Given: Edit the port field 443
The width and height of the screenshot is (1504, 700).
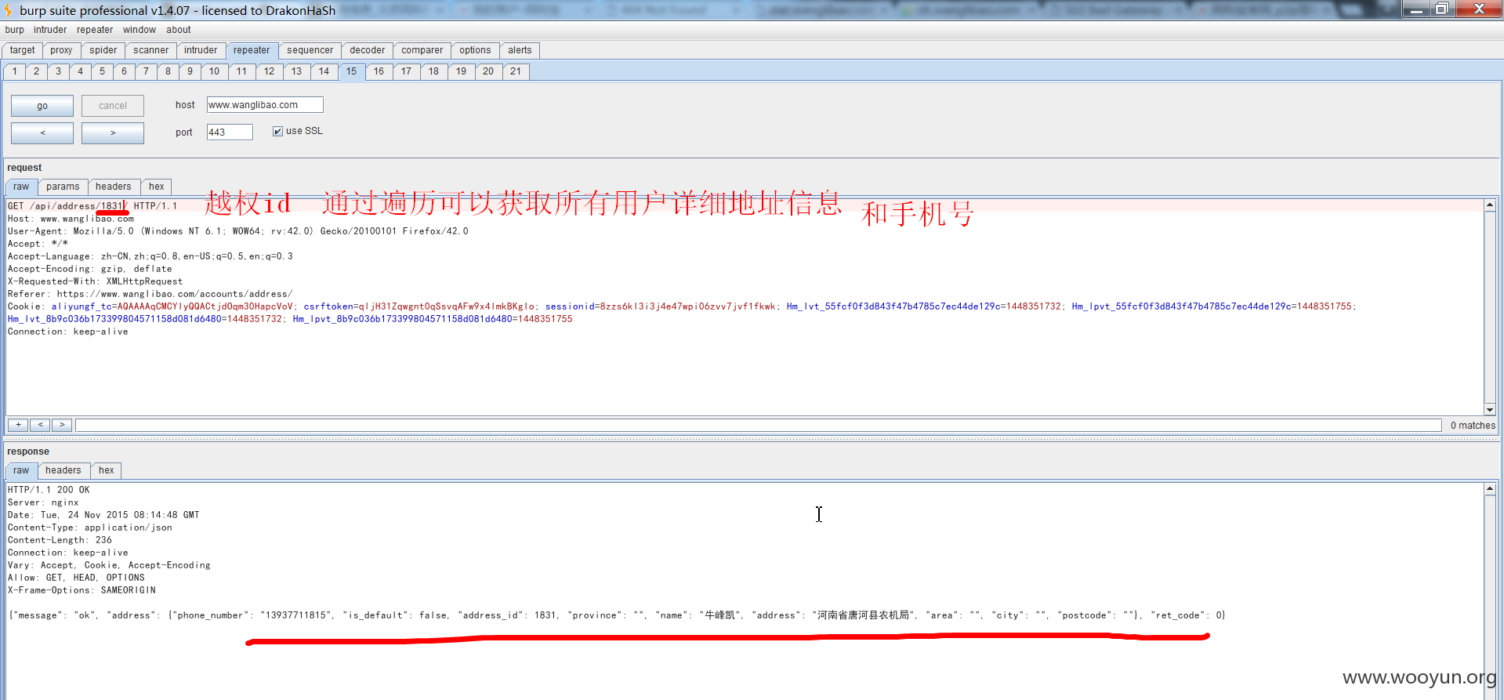Looking at the screenshot, I should tap(230, 132).
